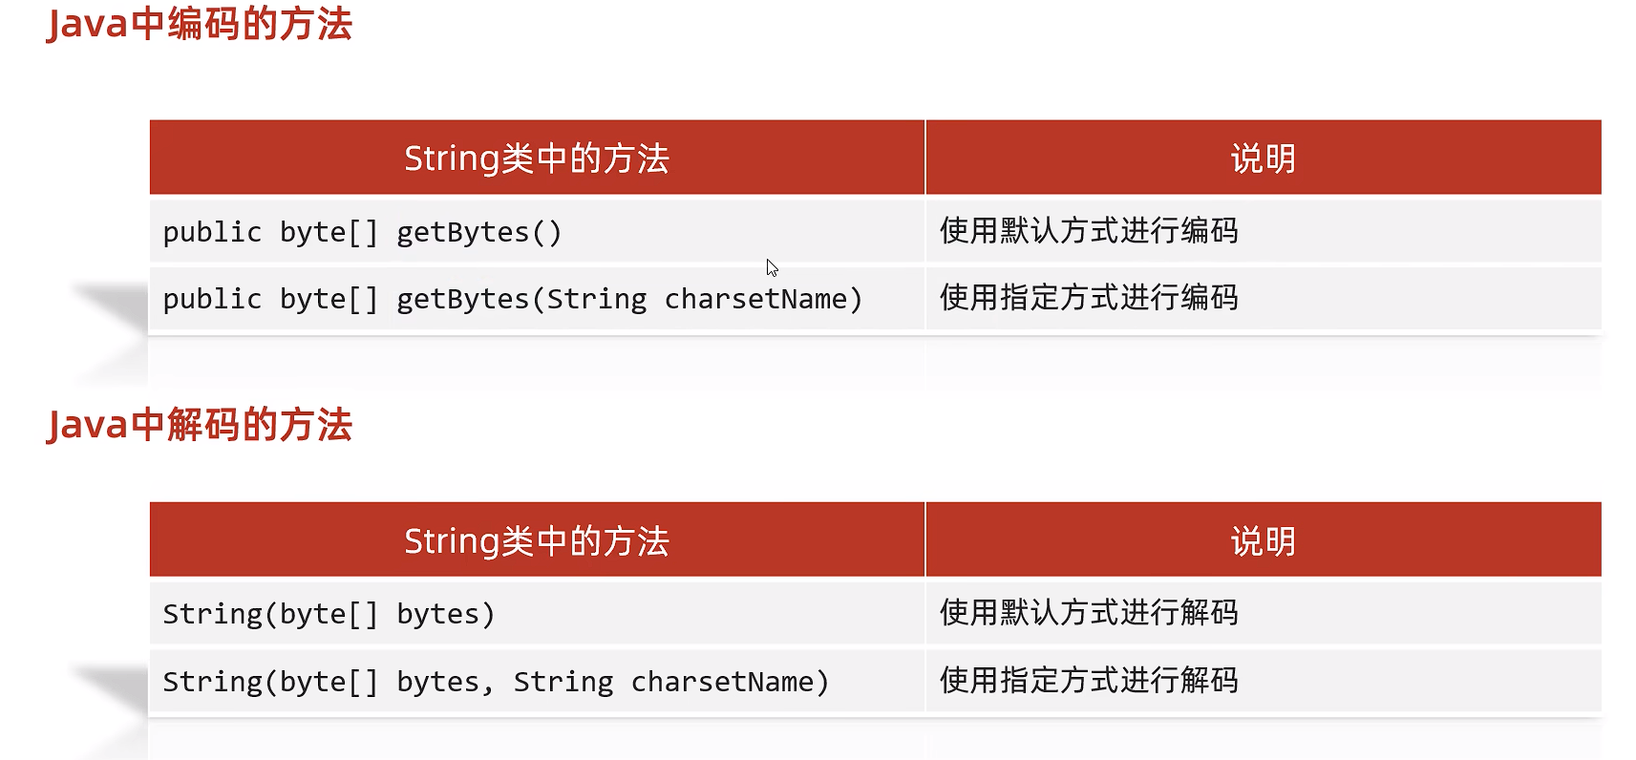Viewport: 1636px width, 760px height.
Task: Click the heading "Java中编码的方法"
Action: (x=200, y=24)
